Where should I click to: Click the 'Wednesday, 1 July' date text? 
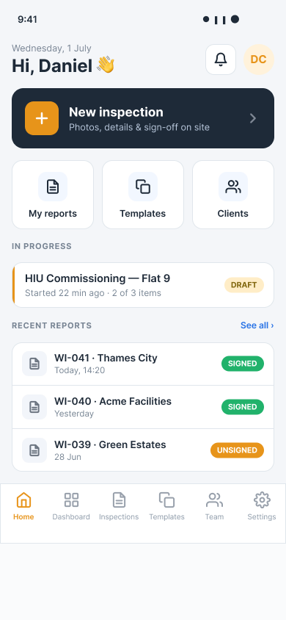(51, 48)
